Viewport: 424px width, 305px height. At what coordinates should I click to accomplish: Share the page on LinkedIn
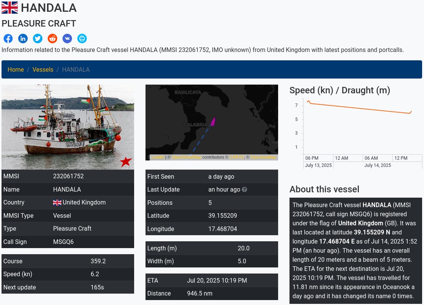[x=23, y=38]
